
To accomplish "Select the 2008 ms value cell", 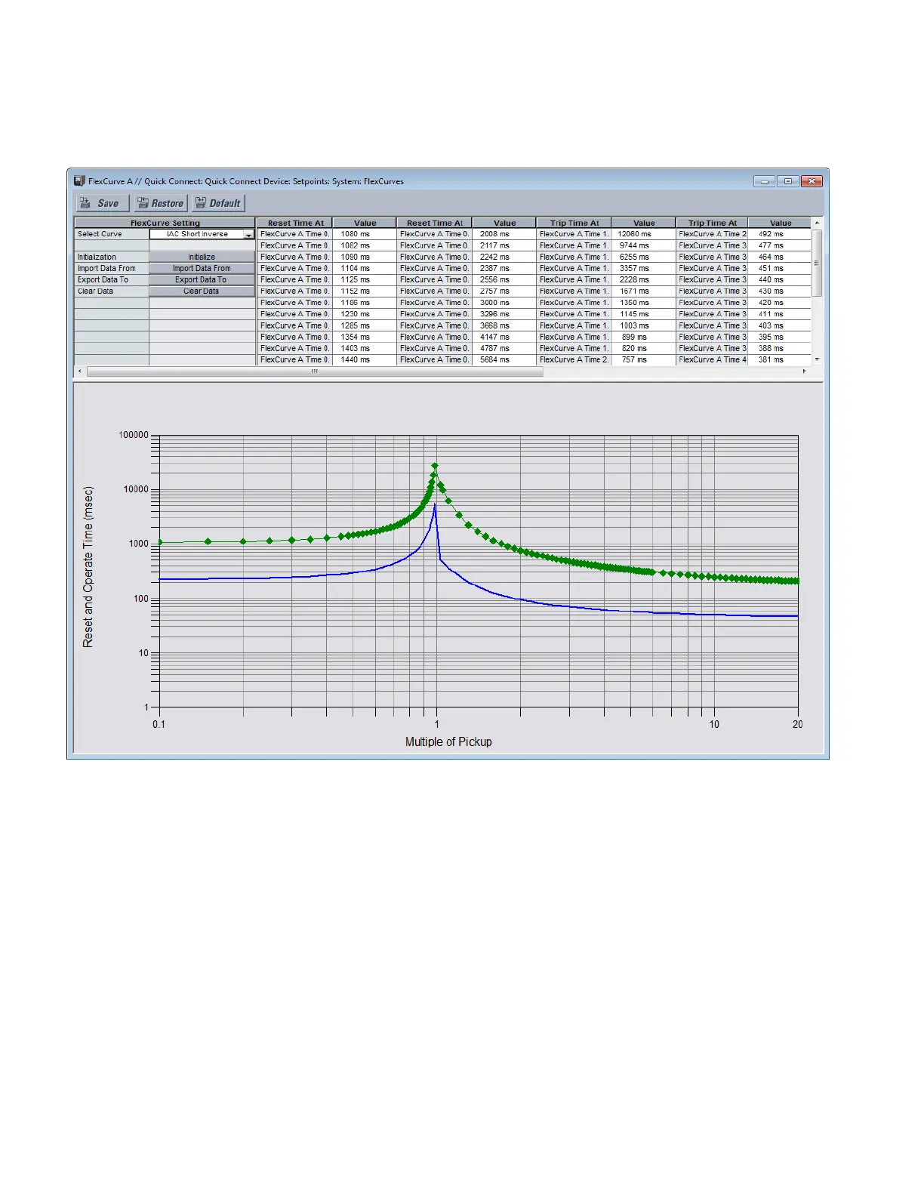I will [504, 234].
